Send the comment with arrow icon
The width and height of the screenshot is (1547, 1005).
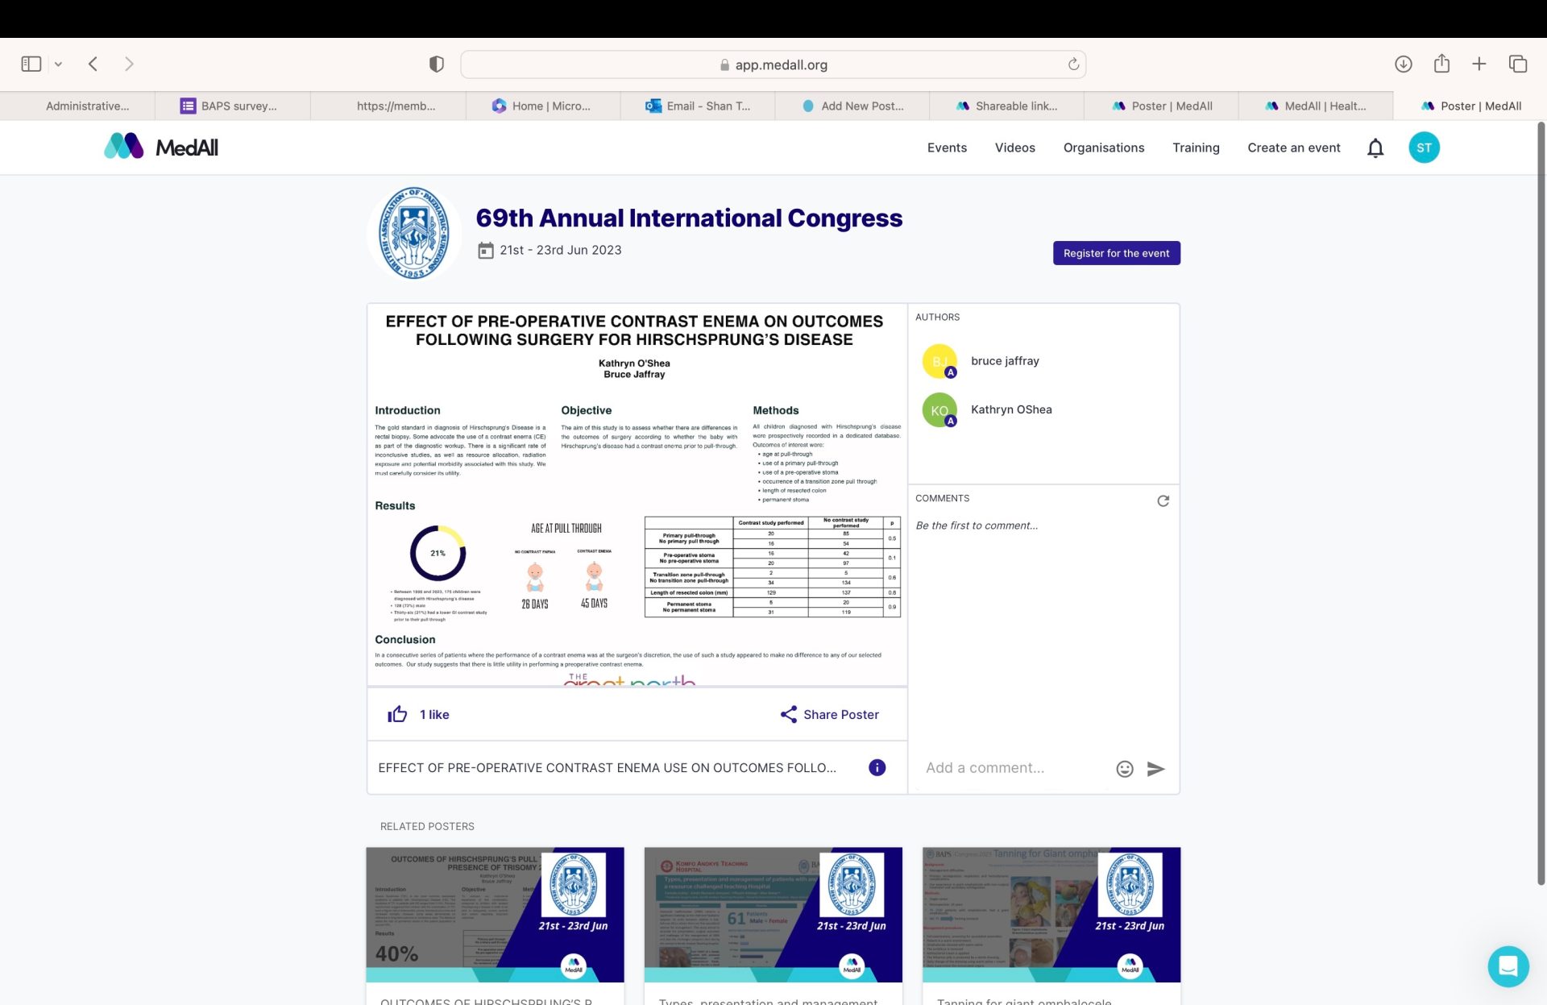click(1155, 768)
